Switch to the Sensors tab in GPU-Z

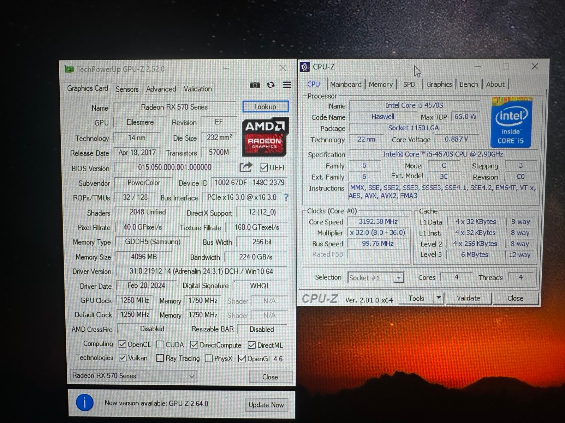coord(127,89)
